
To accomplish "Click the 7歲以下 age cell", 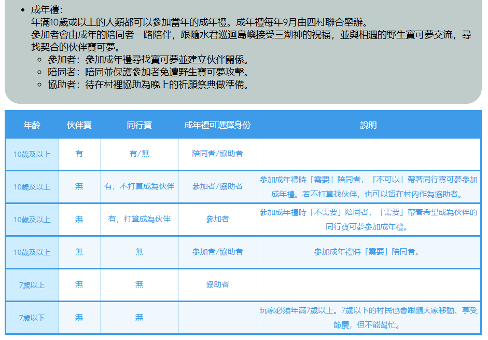I will pos(32,317).
